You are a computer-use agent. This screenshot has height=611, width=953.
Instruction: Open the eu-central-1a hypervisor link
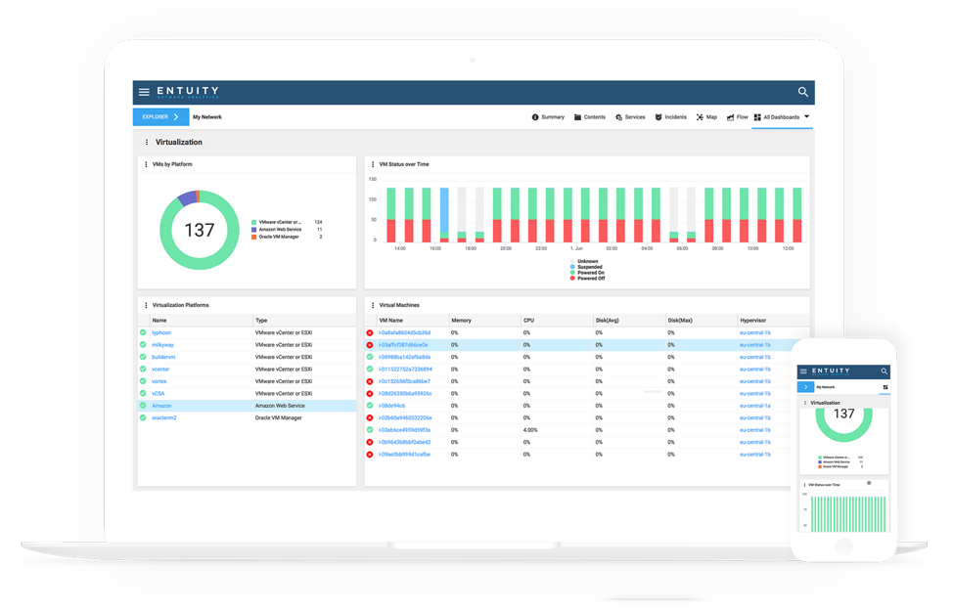[x=754, y=406]
